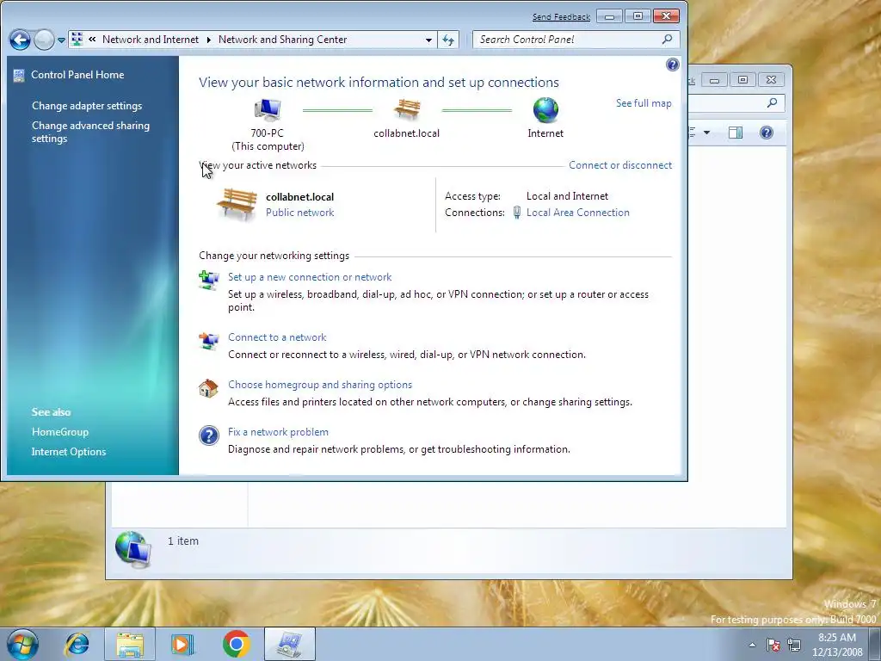Click the Refresh button beside address bar
This screenshot has width=881, height=661.
[x=448, y=40]
